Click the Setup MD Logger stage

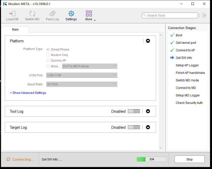tap(188, 95)
